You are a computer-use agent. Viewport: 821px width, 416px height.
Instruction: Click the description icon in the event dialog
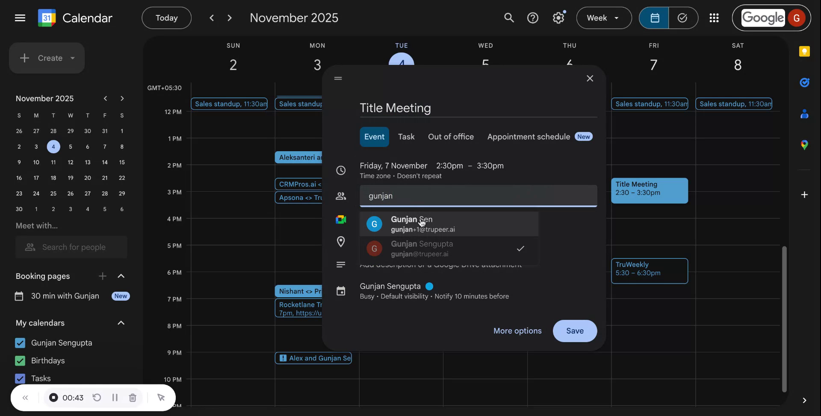point(341,264)
